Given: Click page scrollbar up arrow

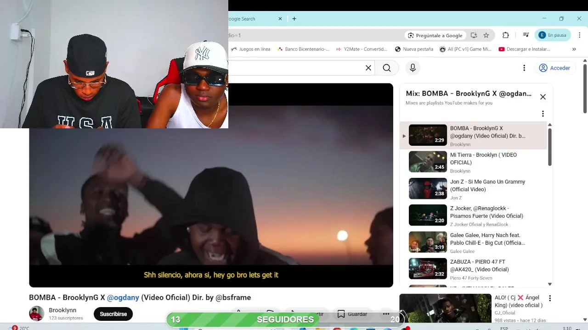Looking at the screenshot, I should pos(585,60).
